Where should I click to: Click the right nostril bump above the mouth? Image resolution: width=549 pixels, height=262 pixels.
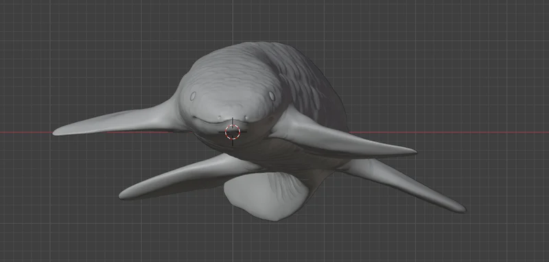246,117
